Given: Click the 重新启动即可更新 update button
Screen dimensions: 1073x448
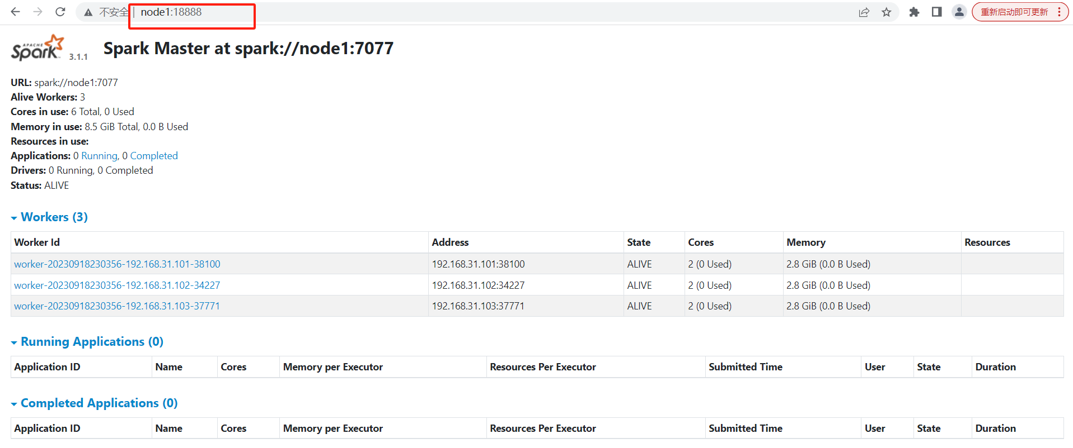Looking at the screenshot, I should [1014, 12].
